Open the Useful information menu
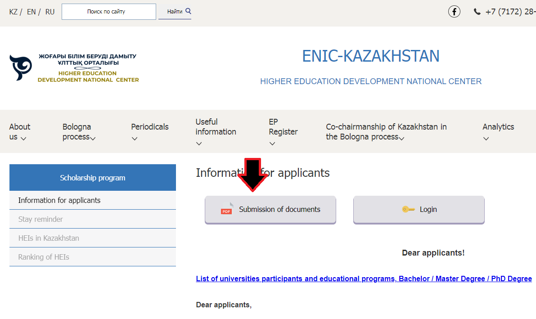 (216, 132)
